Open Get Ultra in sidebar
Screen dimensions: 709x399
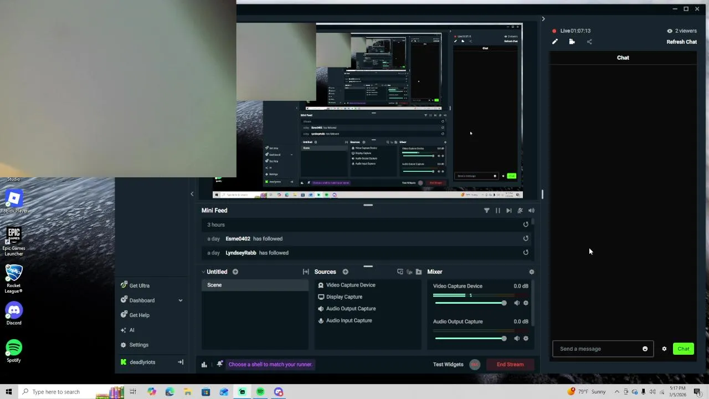139,285
